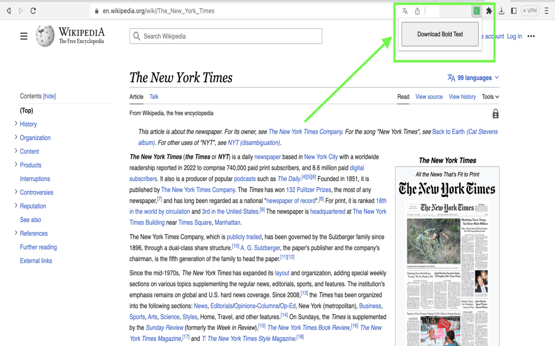This screenshot has width=555, height=346.
Task: Expand the Organization section chevron
Action: point(16,137)
